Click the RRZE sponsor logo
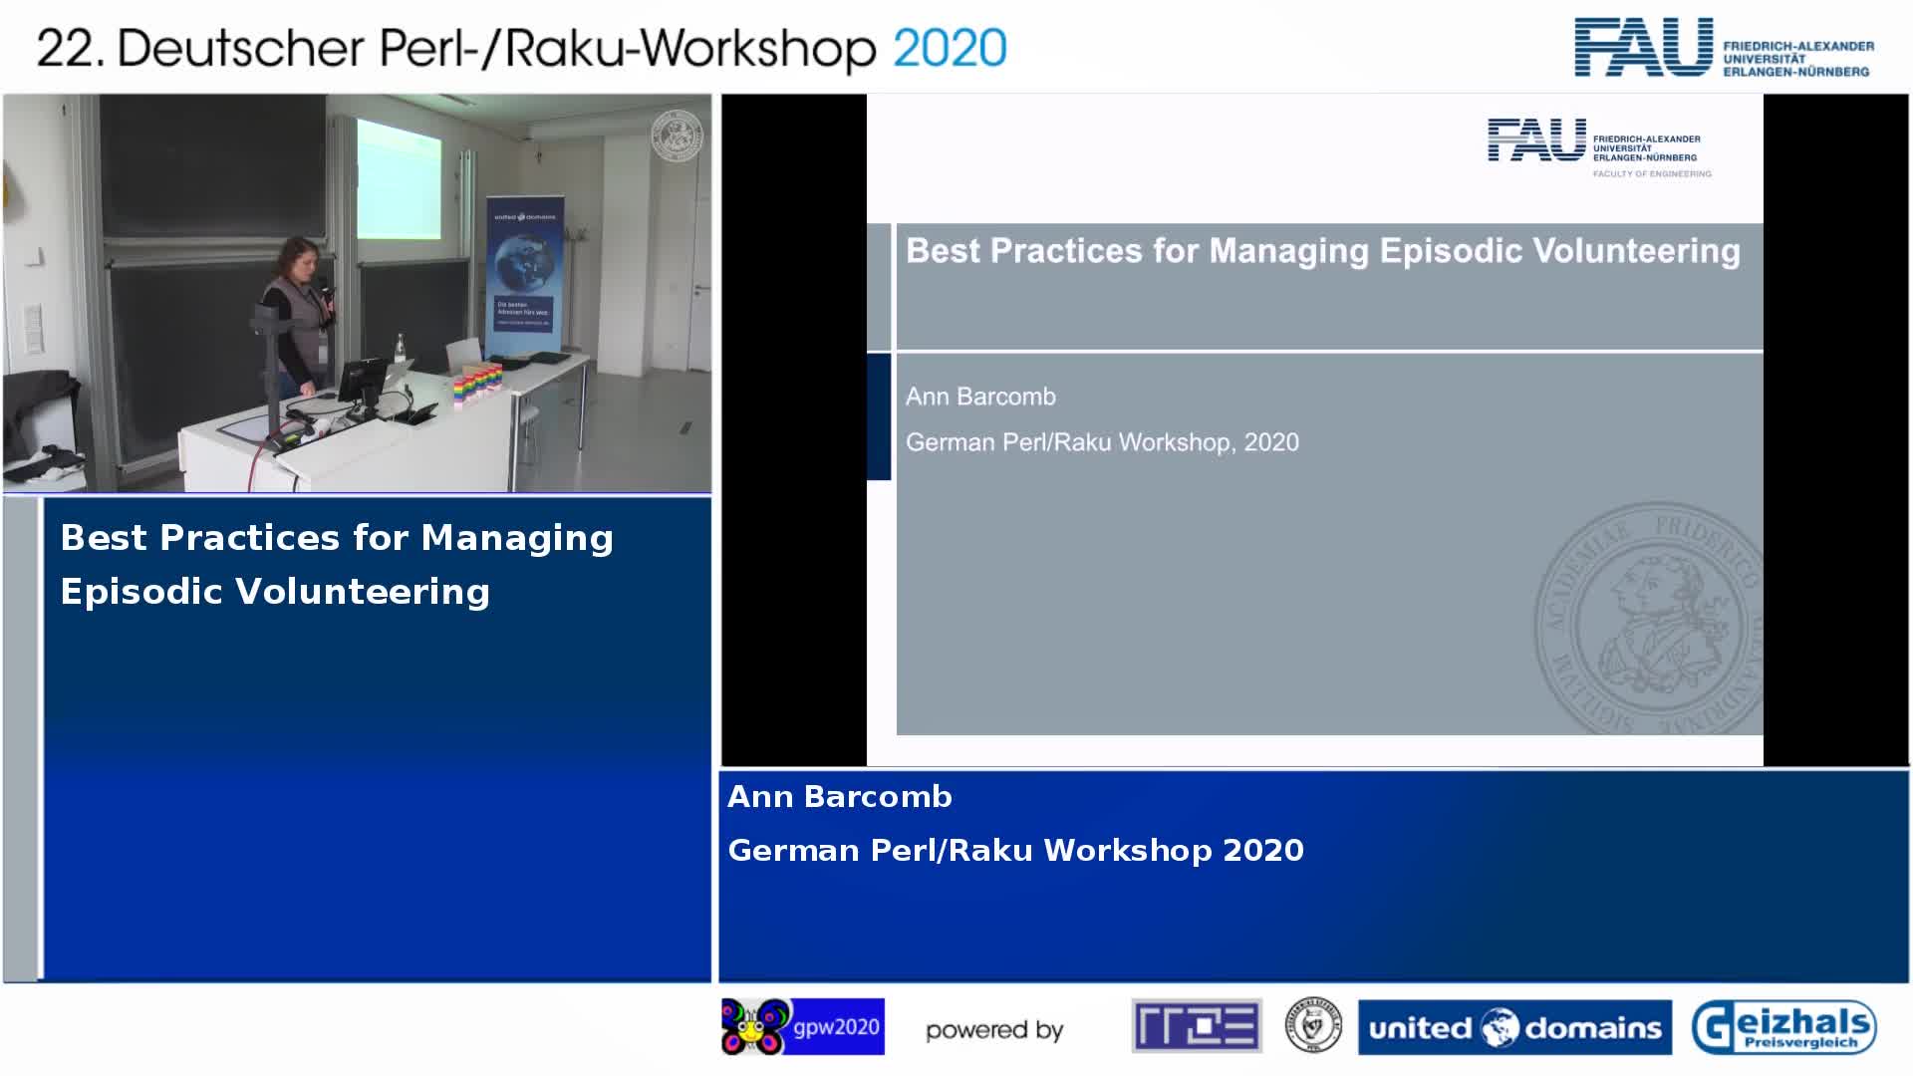This screenshot has height=1076, width=1913. tap(1197, 1026)
